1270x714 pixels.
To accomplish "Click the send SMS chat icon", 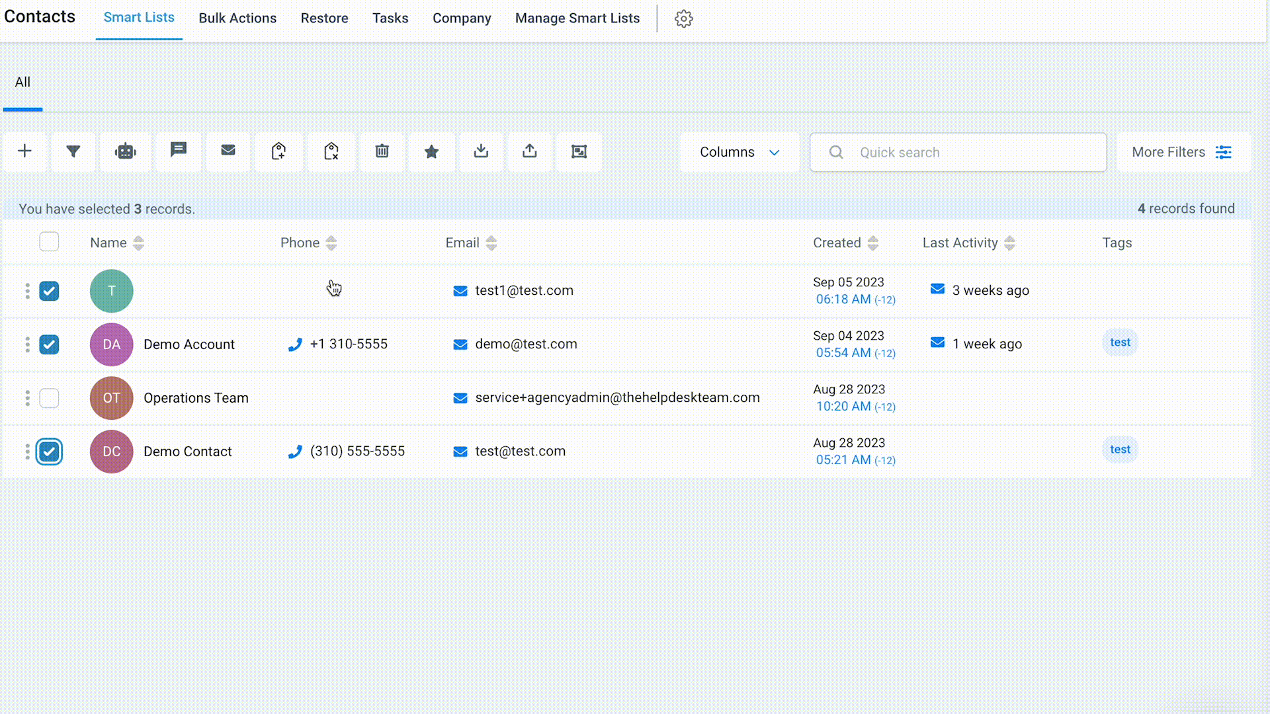I will [x=178, y=150].
